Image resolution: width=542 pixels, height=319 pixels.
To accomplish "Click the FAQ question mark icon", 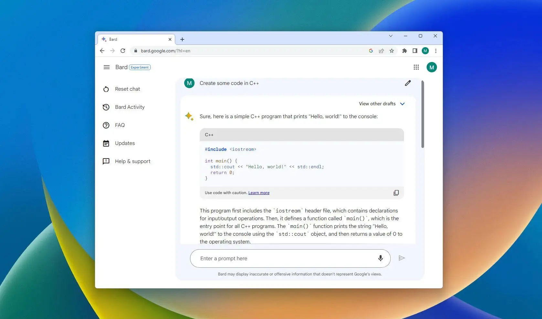I will click(106, 125).
